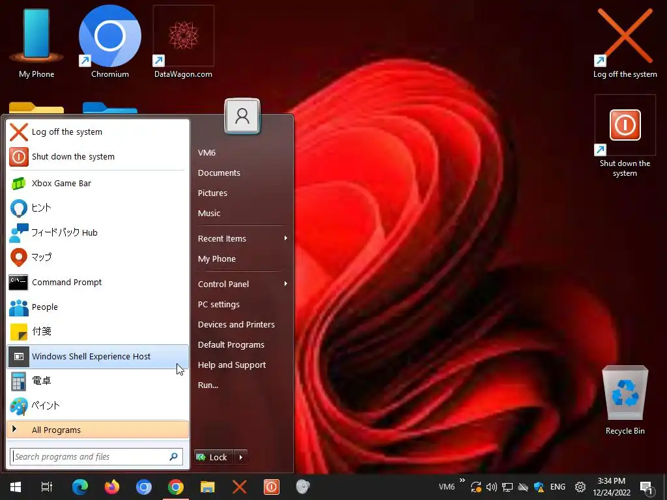Image resolution: width=667 pixels, height=500 pixels.
Task: Click Log off the system desktop shortcut
Action: click(625, 42)
